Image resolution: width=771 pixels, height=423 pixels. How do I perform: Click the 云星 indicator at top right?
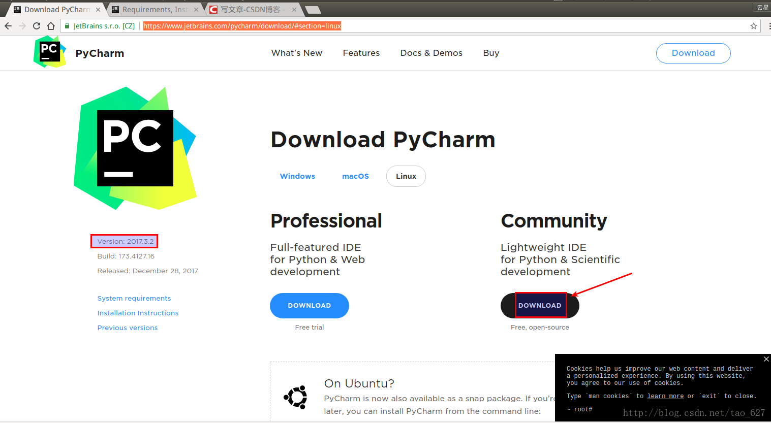[762, 8]
